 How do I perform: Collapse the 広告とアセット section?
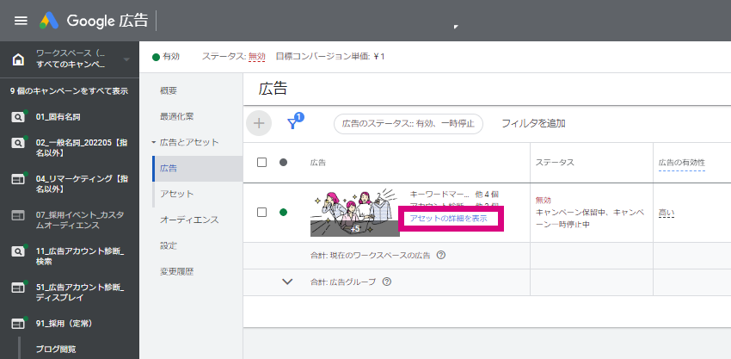(154, 142)
